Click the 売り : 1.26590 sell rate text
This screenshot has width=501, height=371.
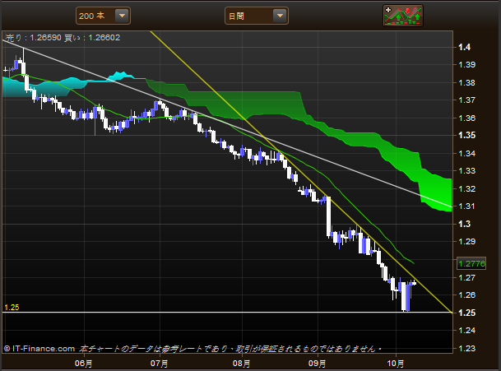(34, 38)
